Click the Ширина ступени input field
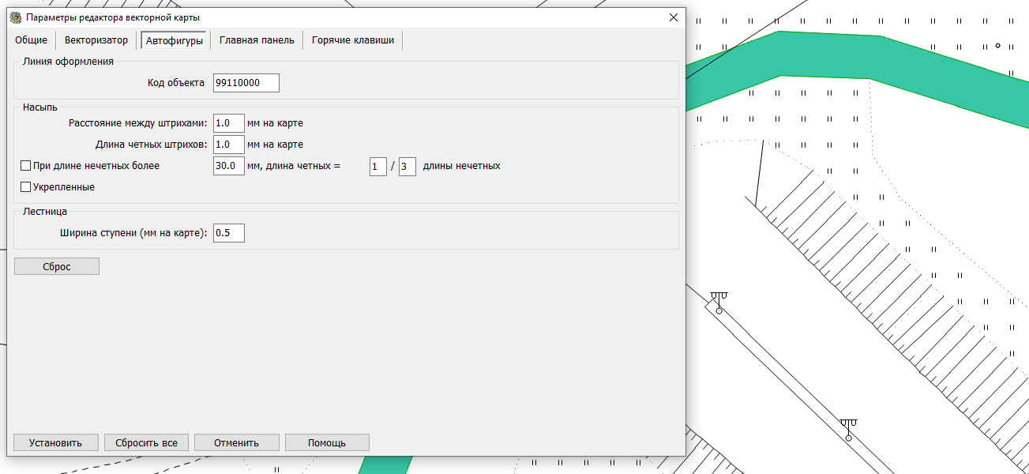Image resolution: width=1029 pixels, height=474 pixels. tap(228, 233)
